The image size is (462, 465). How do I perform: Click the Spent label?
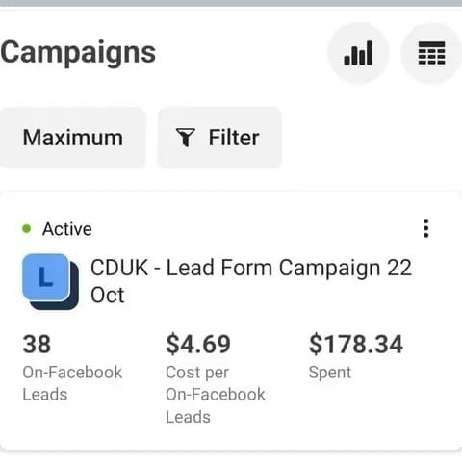(330, 373)
